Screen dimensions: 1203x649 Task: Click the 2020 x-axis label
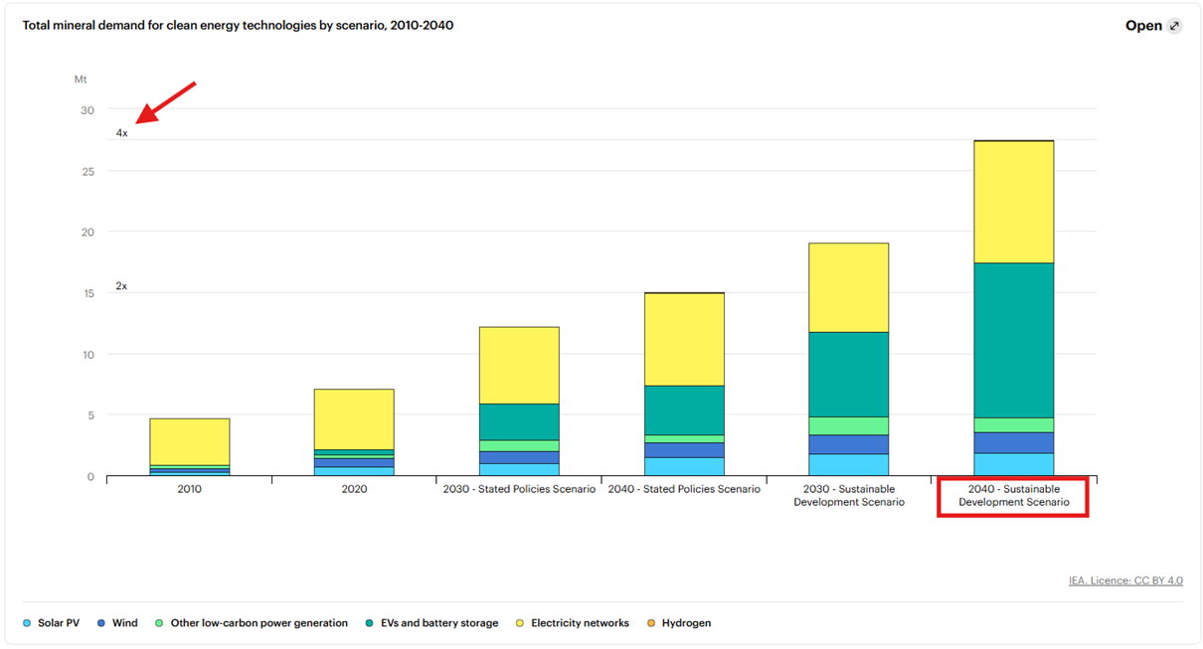[354, 489]
